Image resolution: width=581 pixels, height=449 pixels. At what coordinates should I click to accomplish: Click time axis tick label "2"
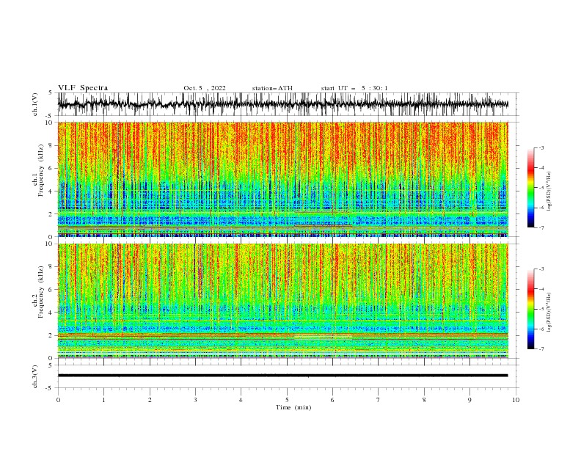[x=150, y=400]
